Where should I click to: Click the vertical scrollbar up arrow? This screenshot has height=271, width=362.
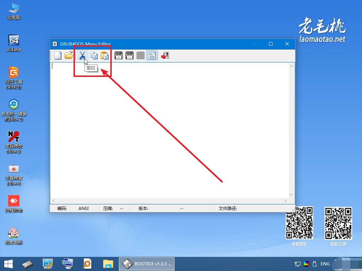(291, 66)
